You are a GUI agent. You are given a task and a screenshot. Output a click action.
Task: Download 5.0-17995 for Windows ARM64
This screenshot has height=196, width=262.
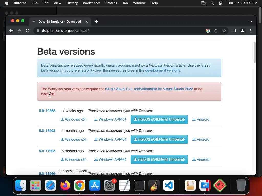[110, 160]
